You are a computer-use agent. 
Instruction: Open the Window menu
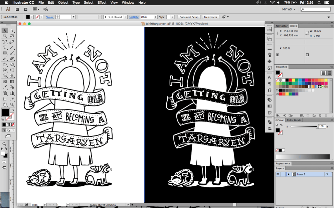click(x=128, y=3)
